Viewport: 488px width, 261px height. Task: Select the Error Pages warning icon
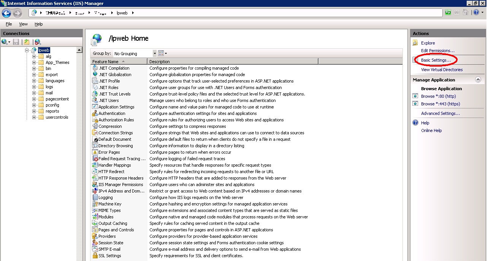pos(95,152)
